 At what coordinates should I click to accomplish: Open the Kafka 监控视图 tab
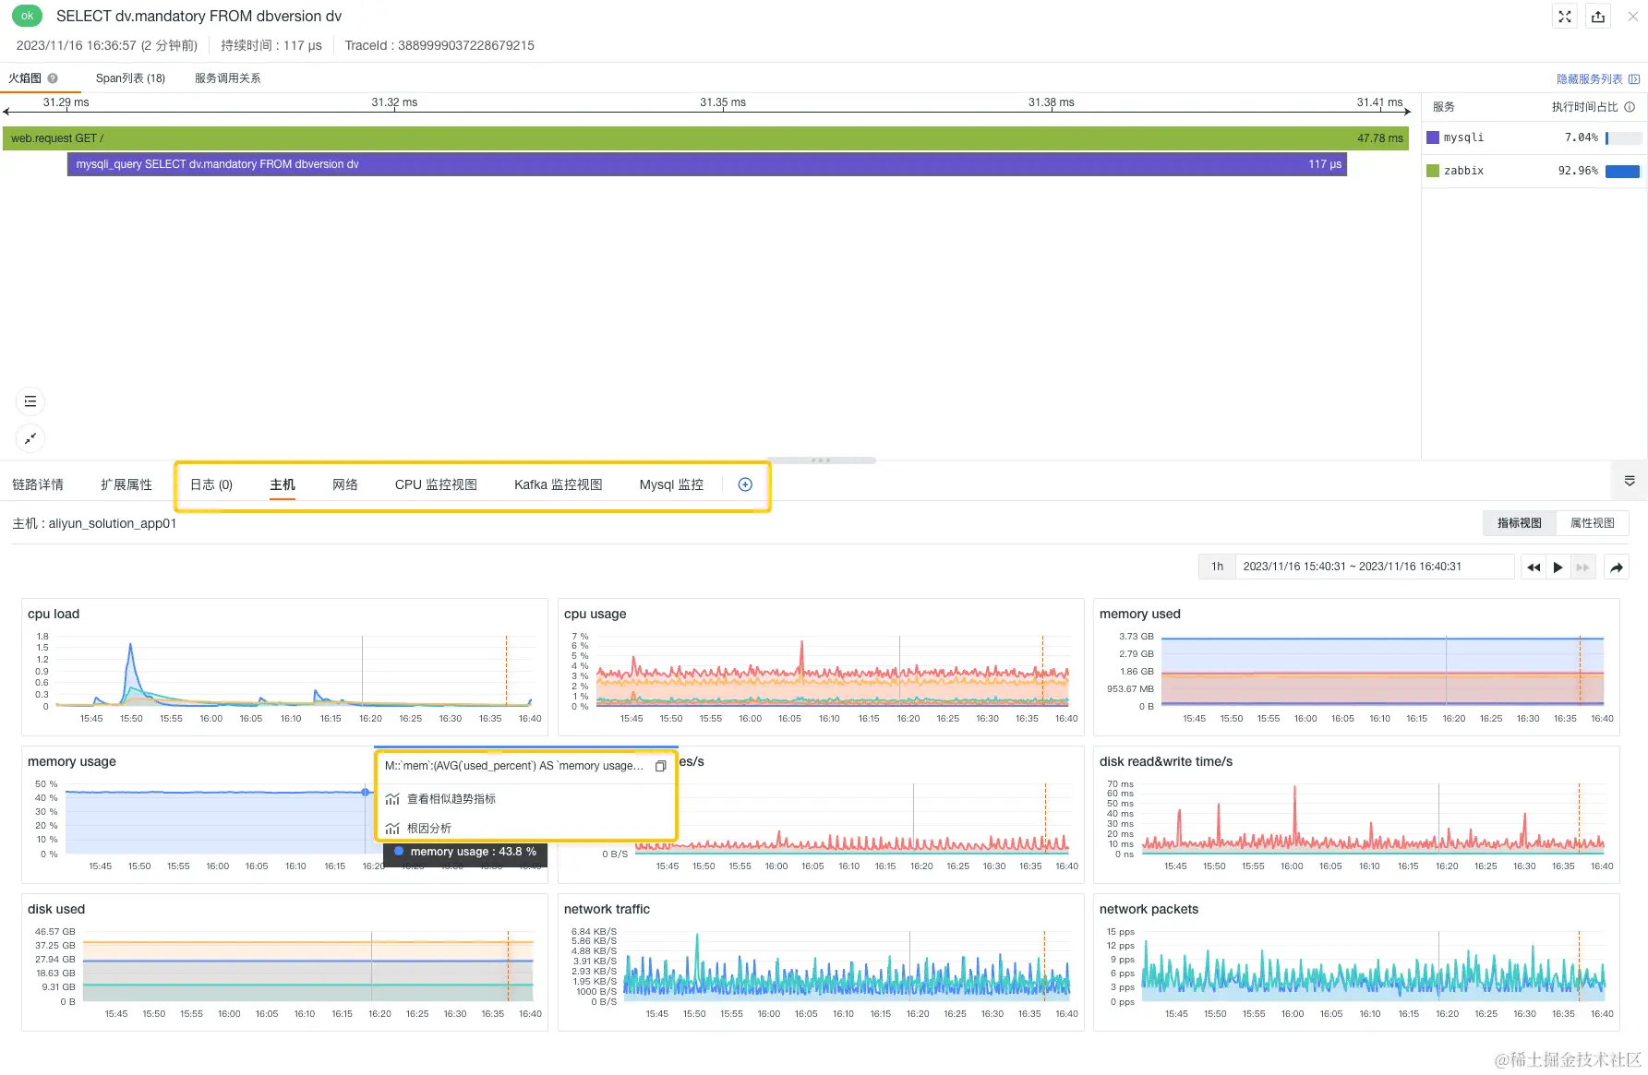(559, 484)
